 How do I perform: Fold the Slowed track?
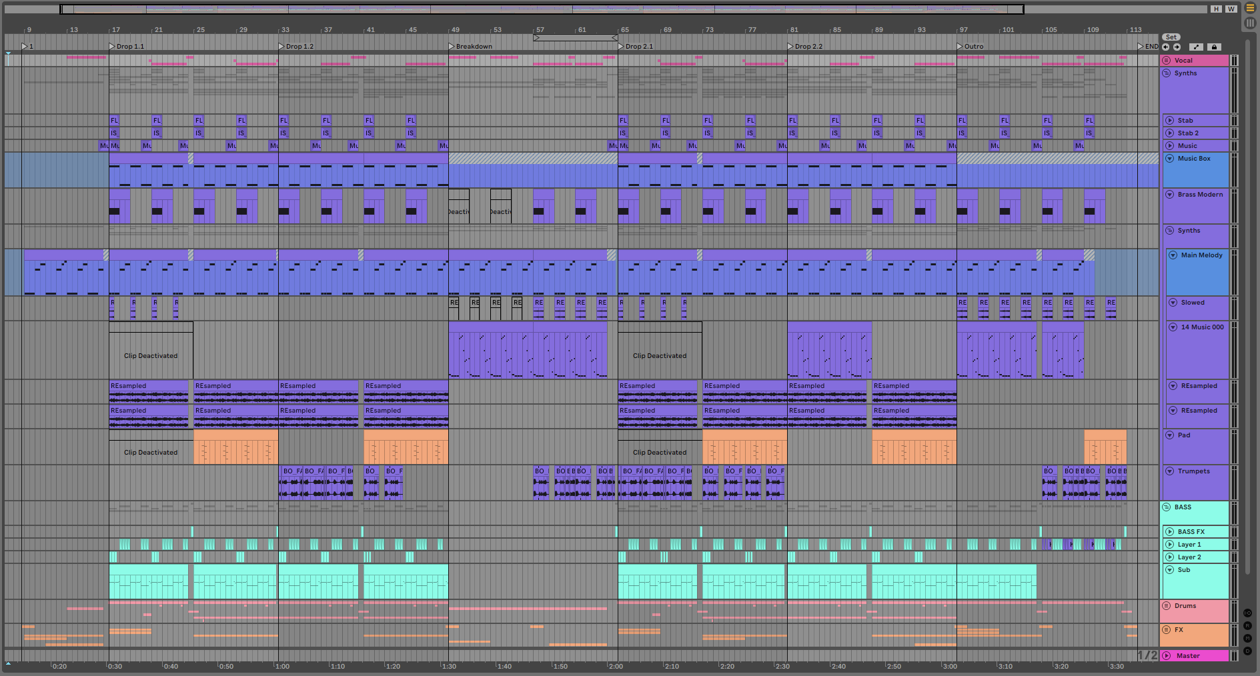(1173, 303)
